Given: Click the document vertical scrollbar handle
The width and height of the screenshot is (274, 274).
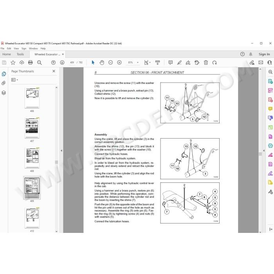Looking at the screenshot, I should pos(260,154).
